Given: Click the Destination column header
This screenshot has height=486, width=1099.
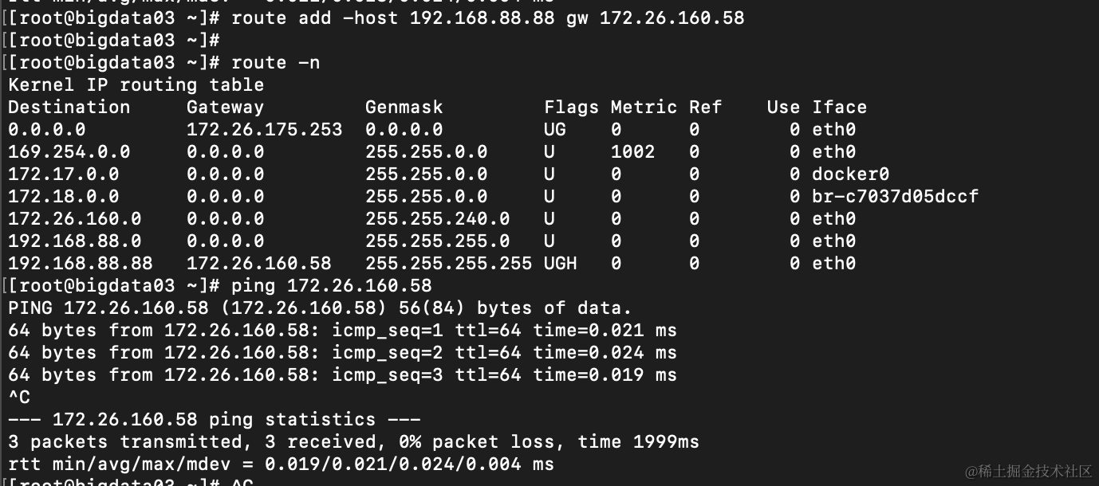Looking at the screenshot, I should pos(69,107).
